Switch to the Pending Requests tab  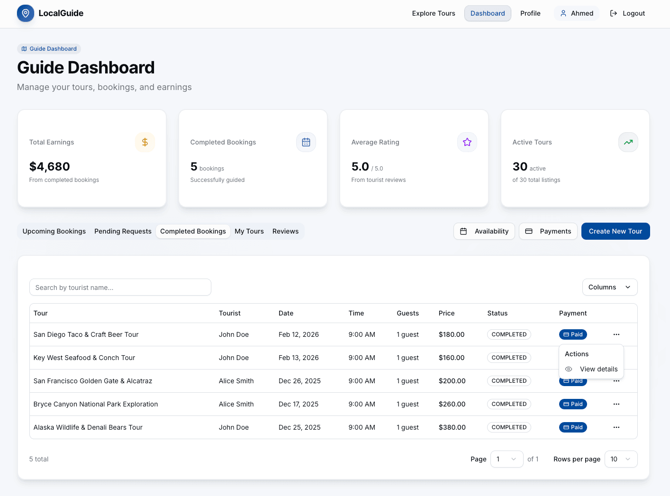point(123,231)
